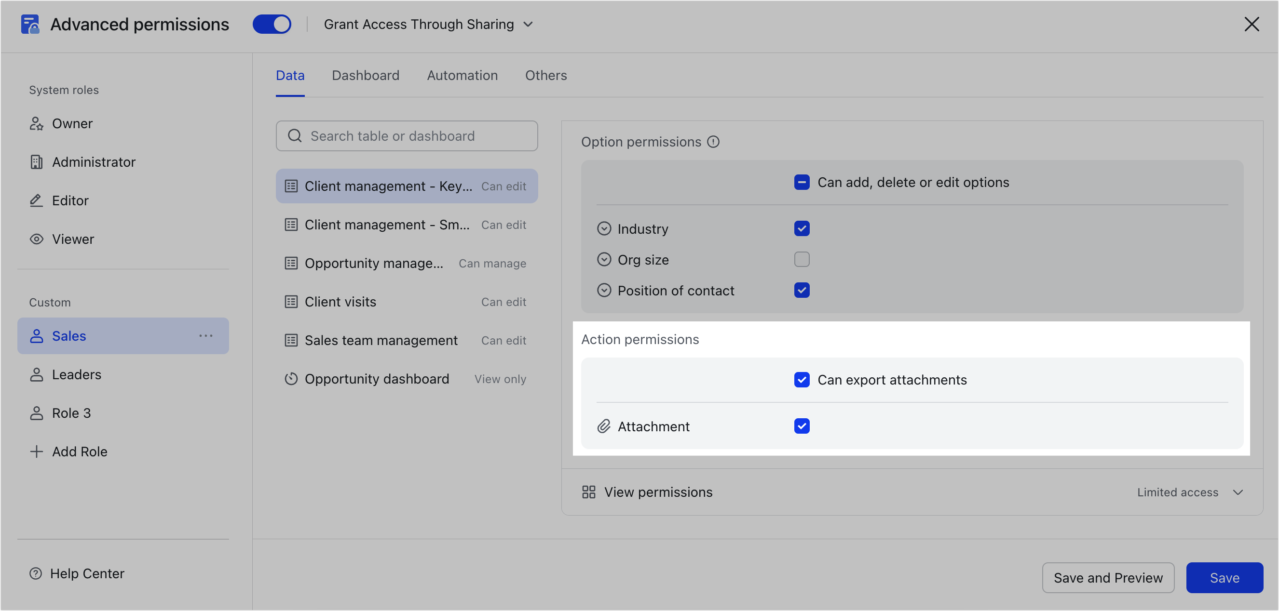
Task: Change 'Can edit' permission for Sales team management
Action: tap(503, 341)
